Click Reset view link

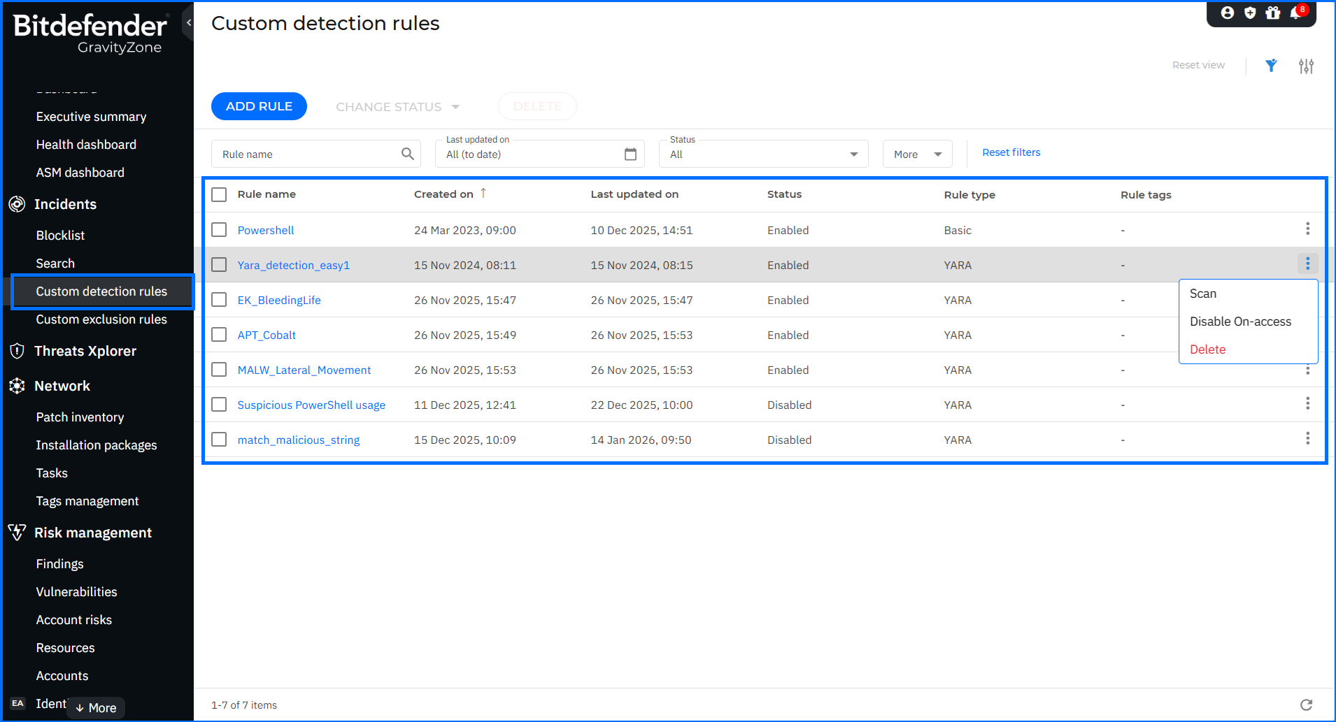tap(1198, 65)
